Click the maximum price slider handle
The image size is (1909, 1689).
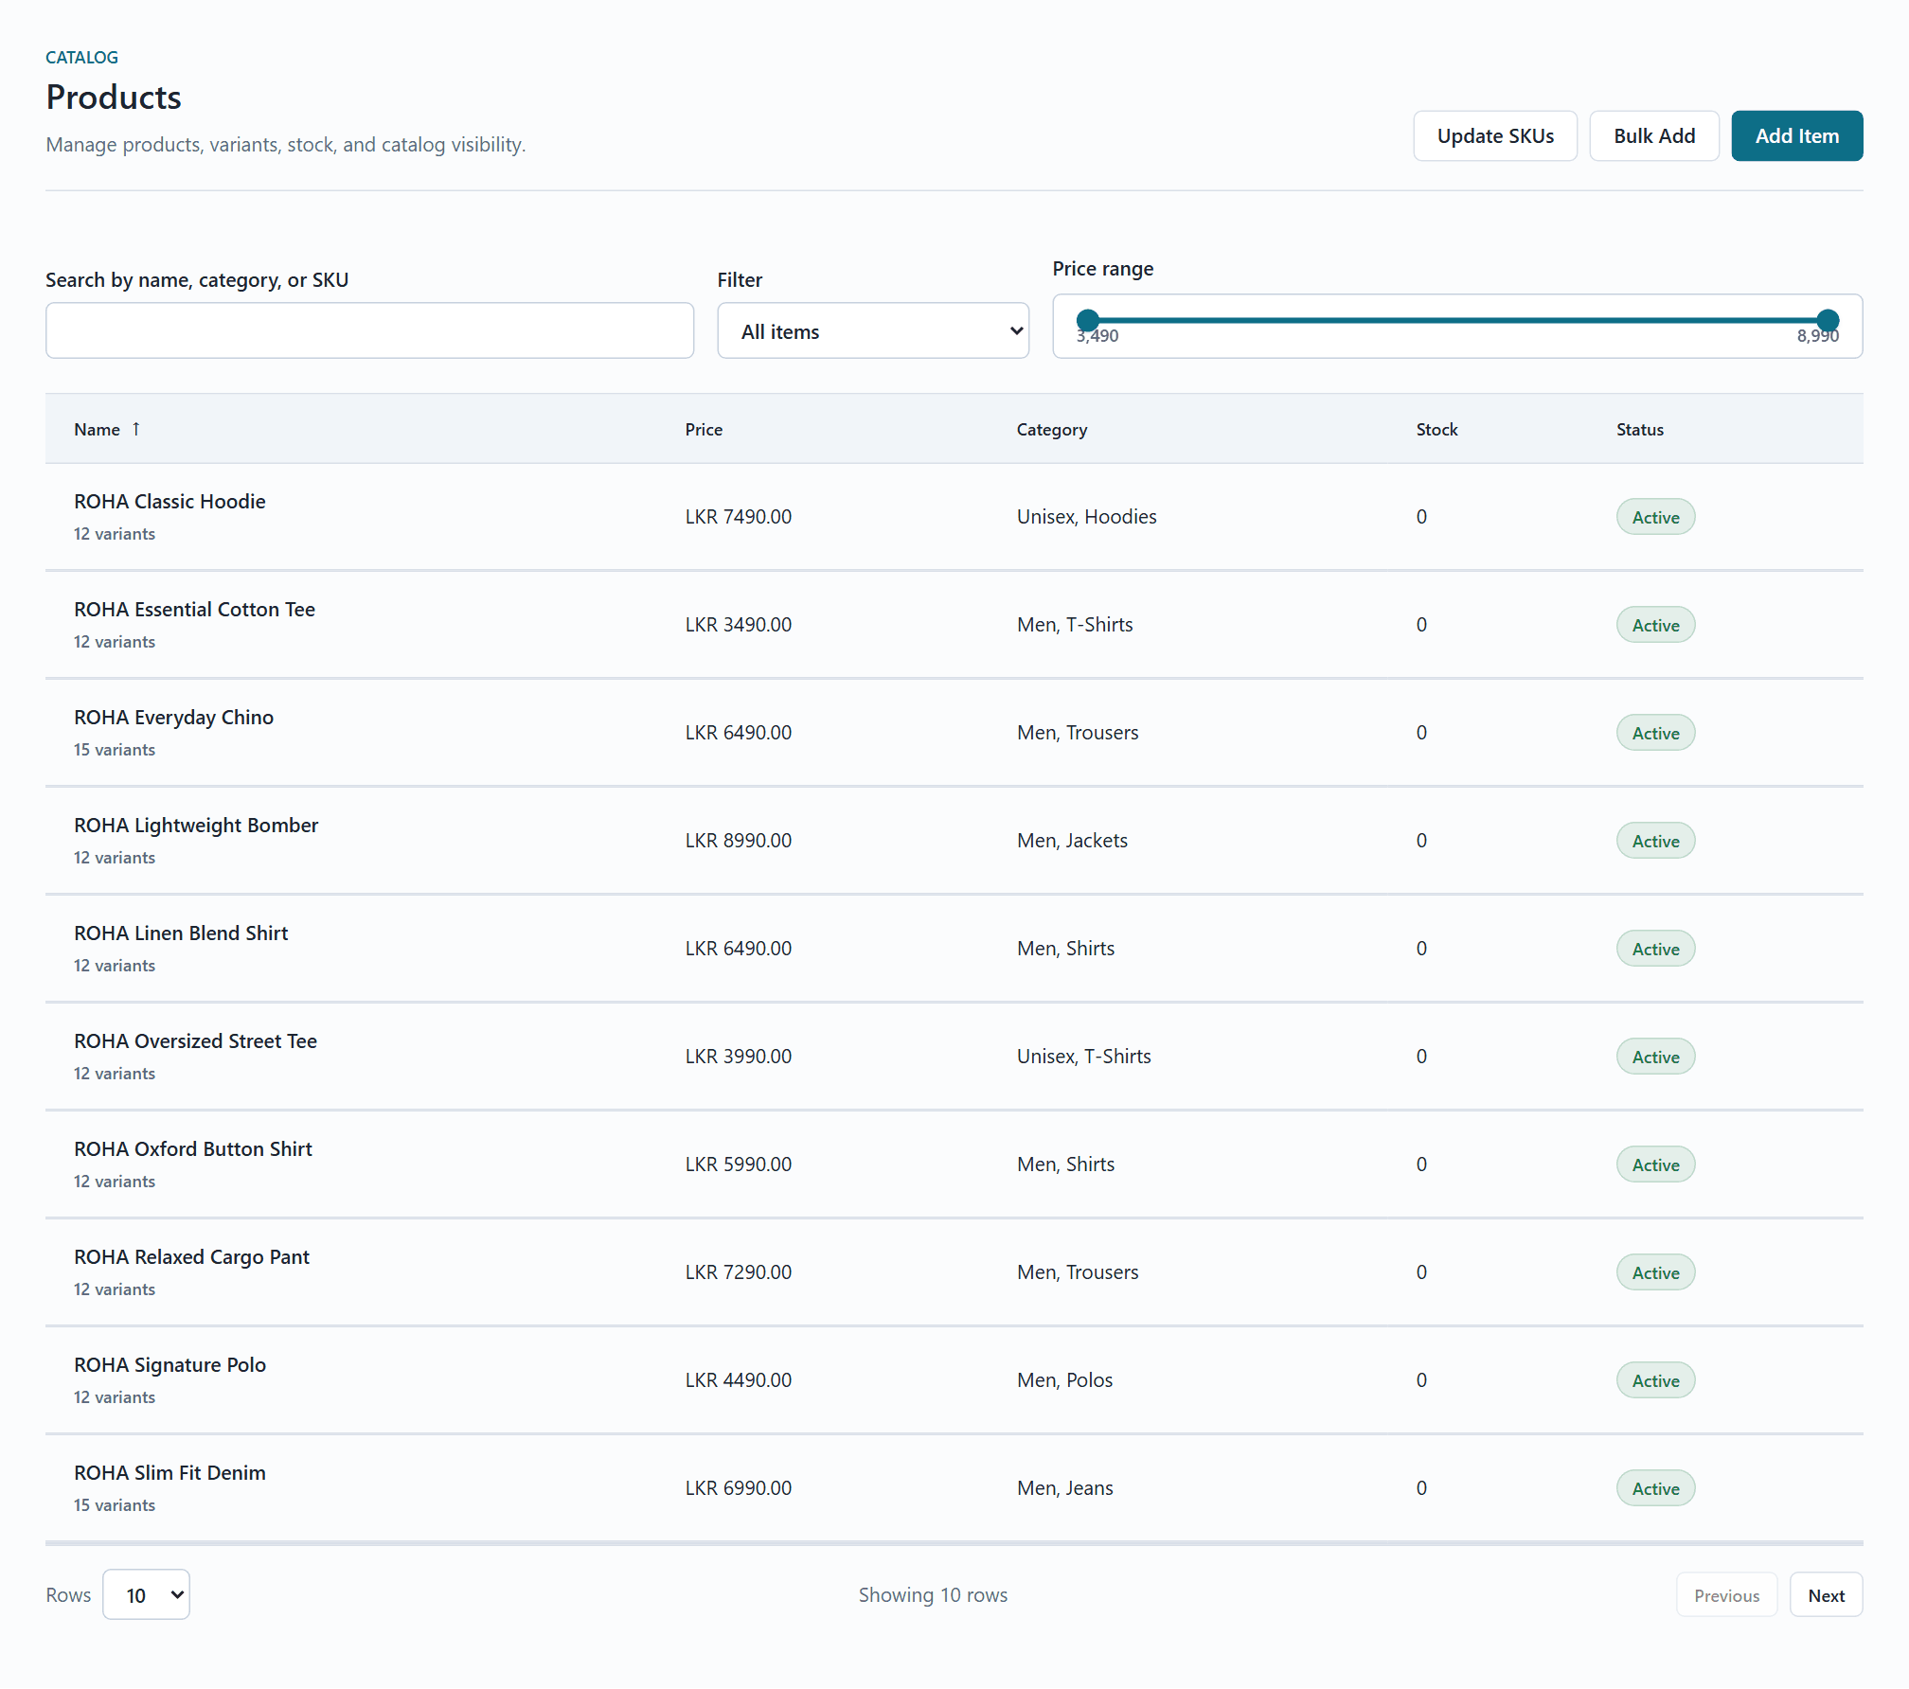(1828, 320)
